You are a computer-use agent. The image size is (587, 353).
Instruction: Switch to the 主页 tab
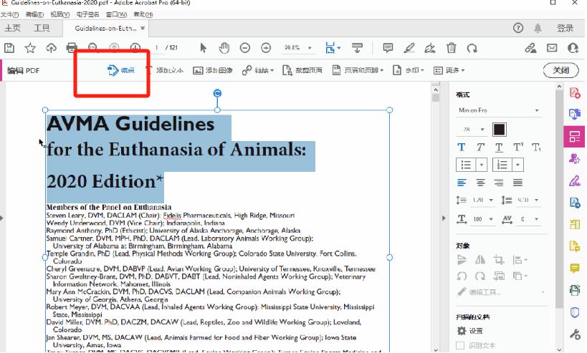pos(12,28)
